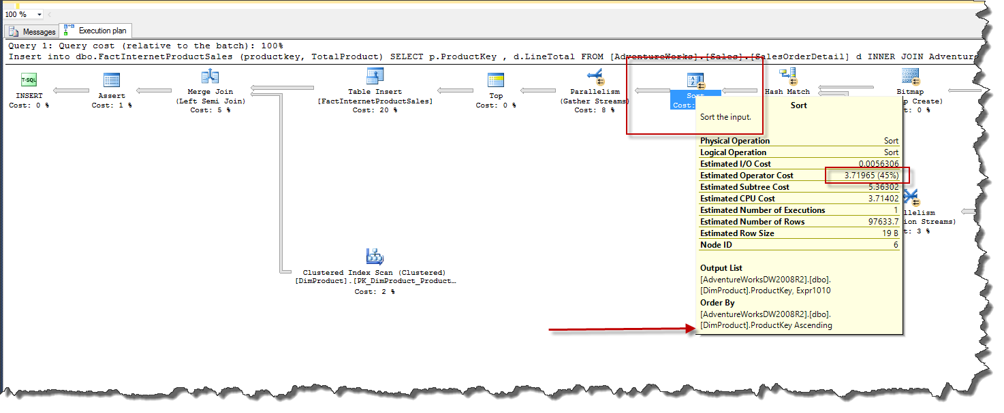Select the Bitmap Create operator icon
This screenshot has height=413, width=1004.
tap(911, 75)
